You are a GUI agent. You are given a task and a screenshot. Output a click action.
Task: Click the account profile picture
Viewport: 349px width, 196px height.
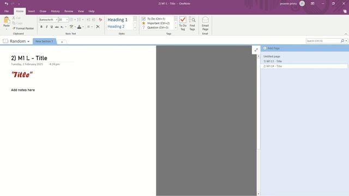(302, 4)
